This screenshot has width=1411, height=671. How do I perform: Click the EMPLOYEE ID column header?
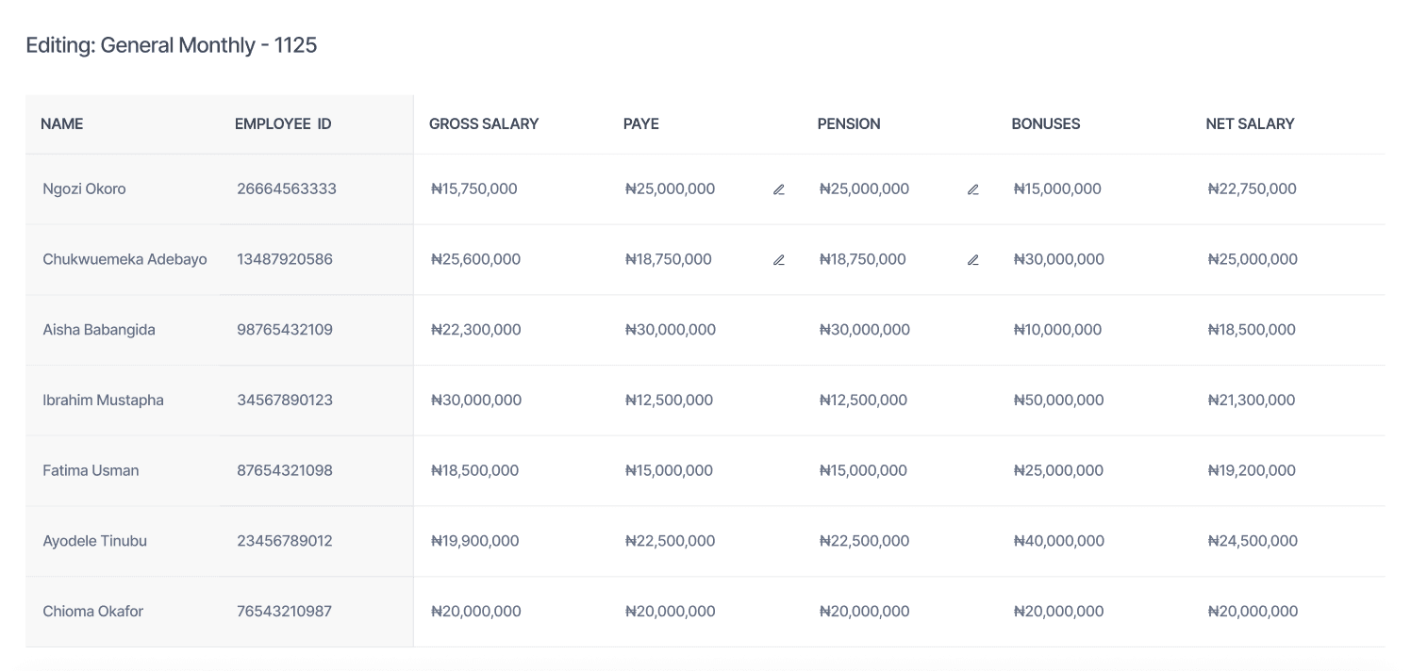tap(283, 123)
